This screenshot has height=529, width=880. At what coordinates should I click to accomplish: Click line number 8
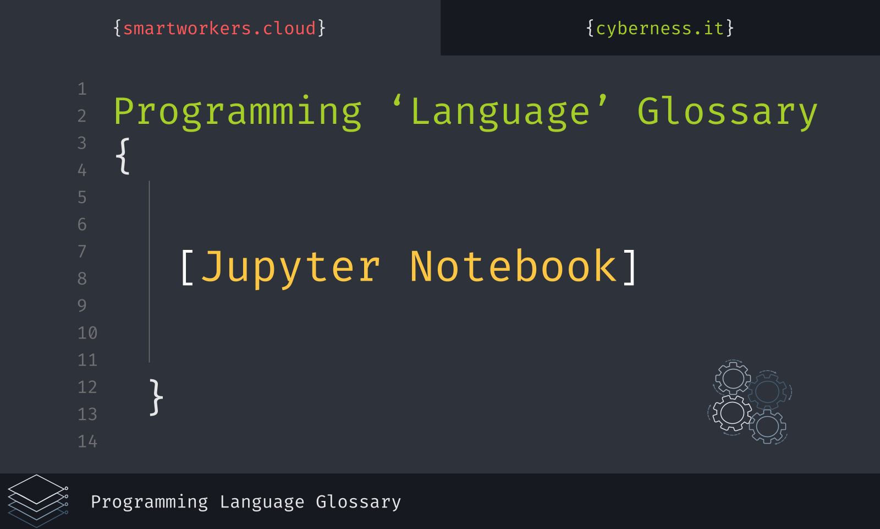point(82,279)
